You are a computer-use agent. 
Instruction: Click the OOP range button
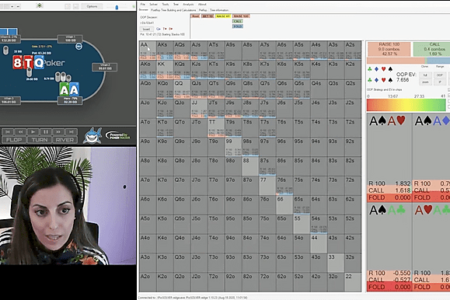[440, 75]
